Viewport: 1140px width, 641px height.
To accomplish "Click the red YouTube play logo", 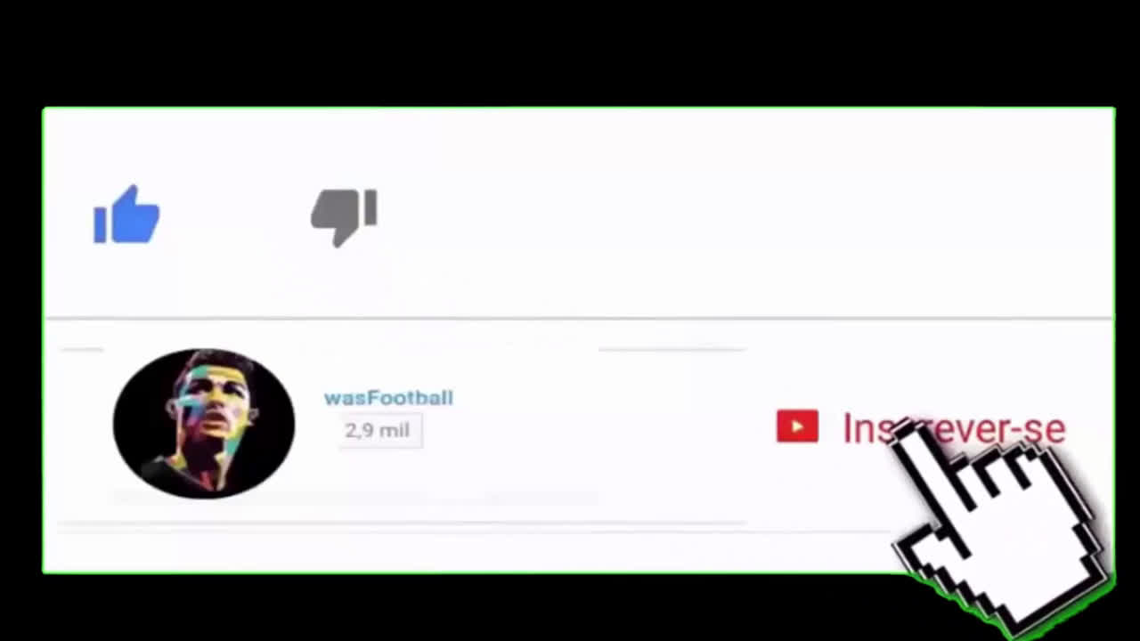I will click(x=797, y=426).
